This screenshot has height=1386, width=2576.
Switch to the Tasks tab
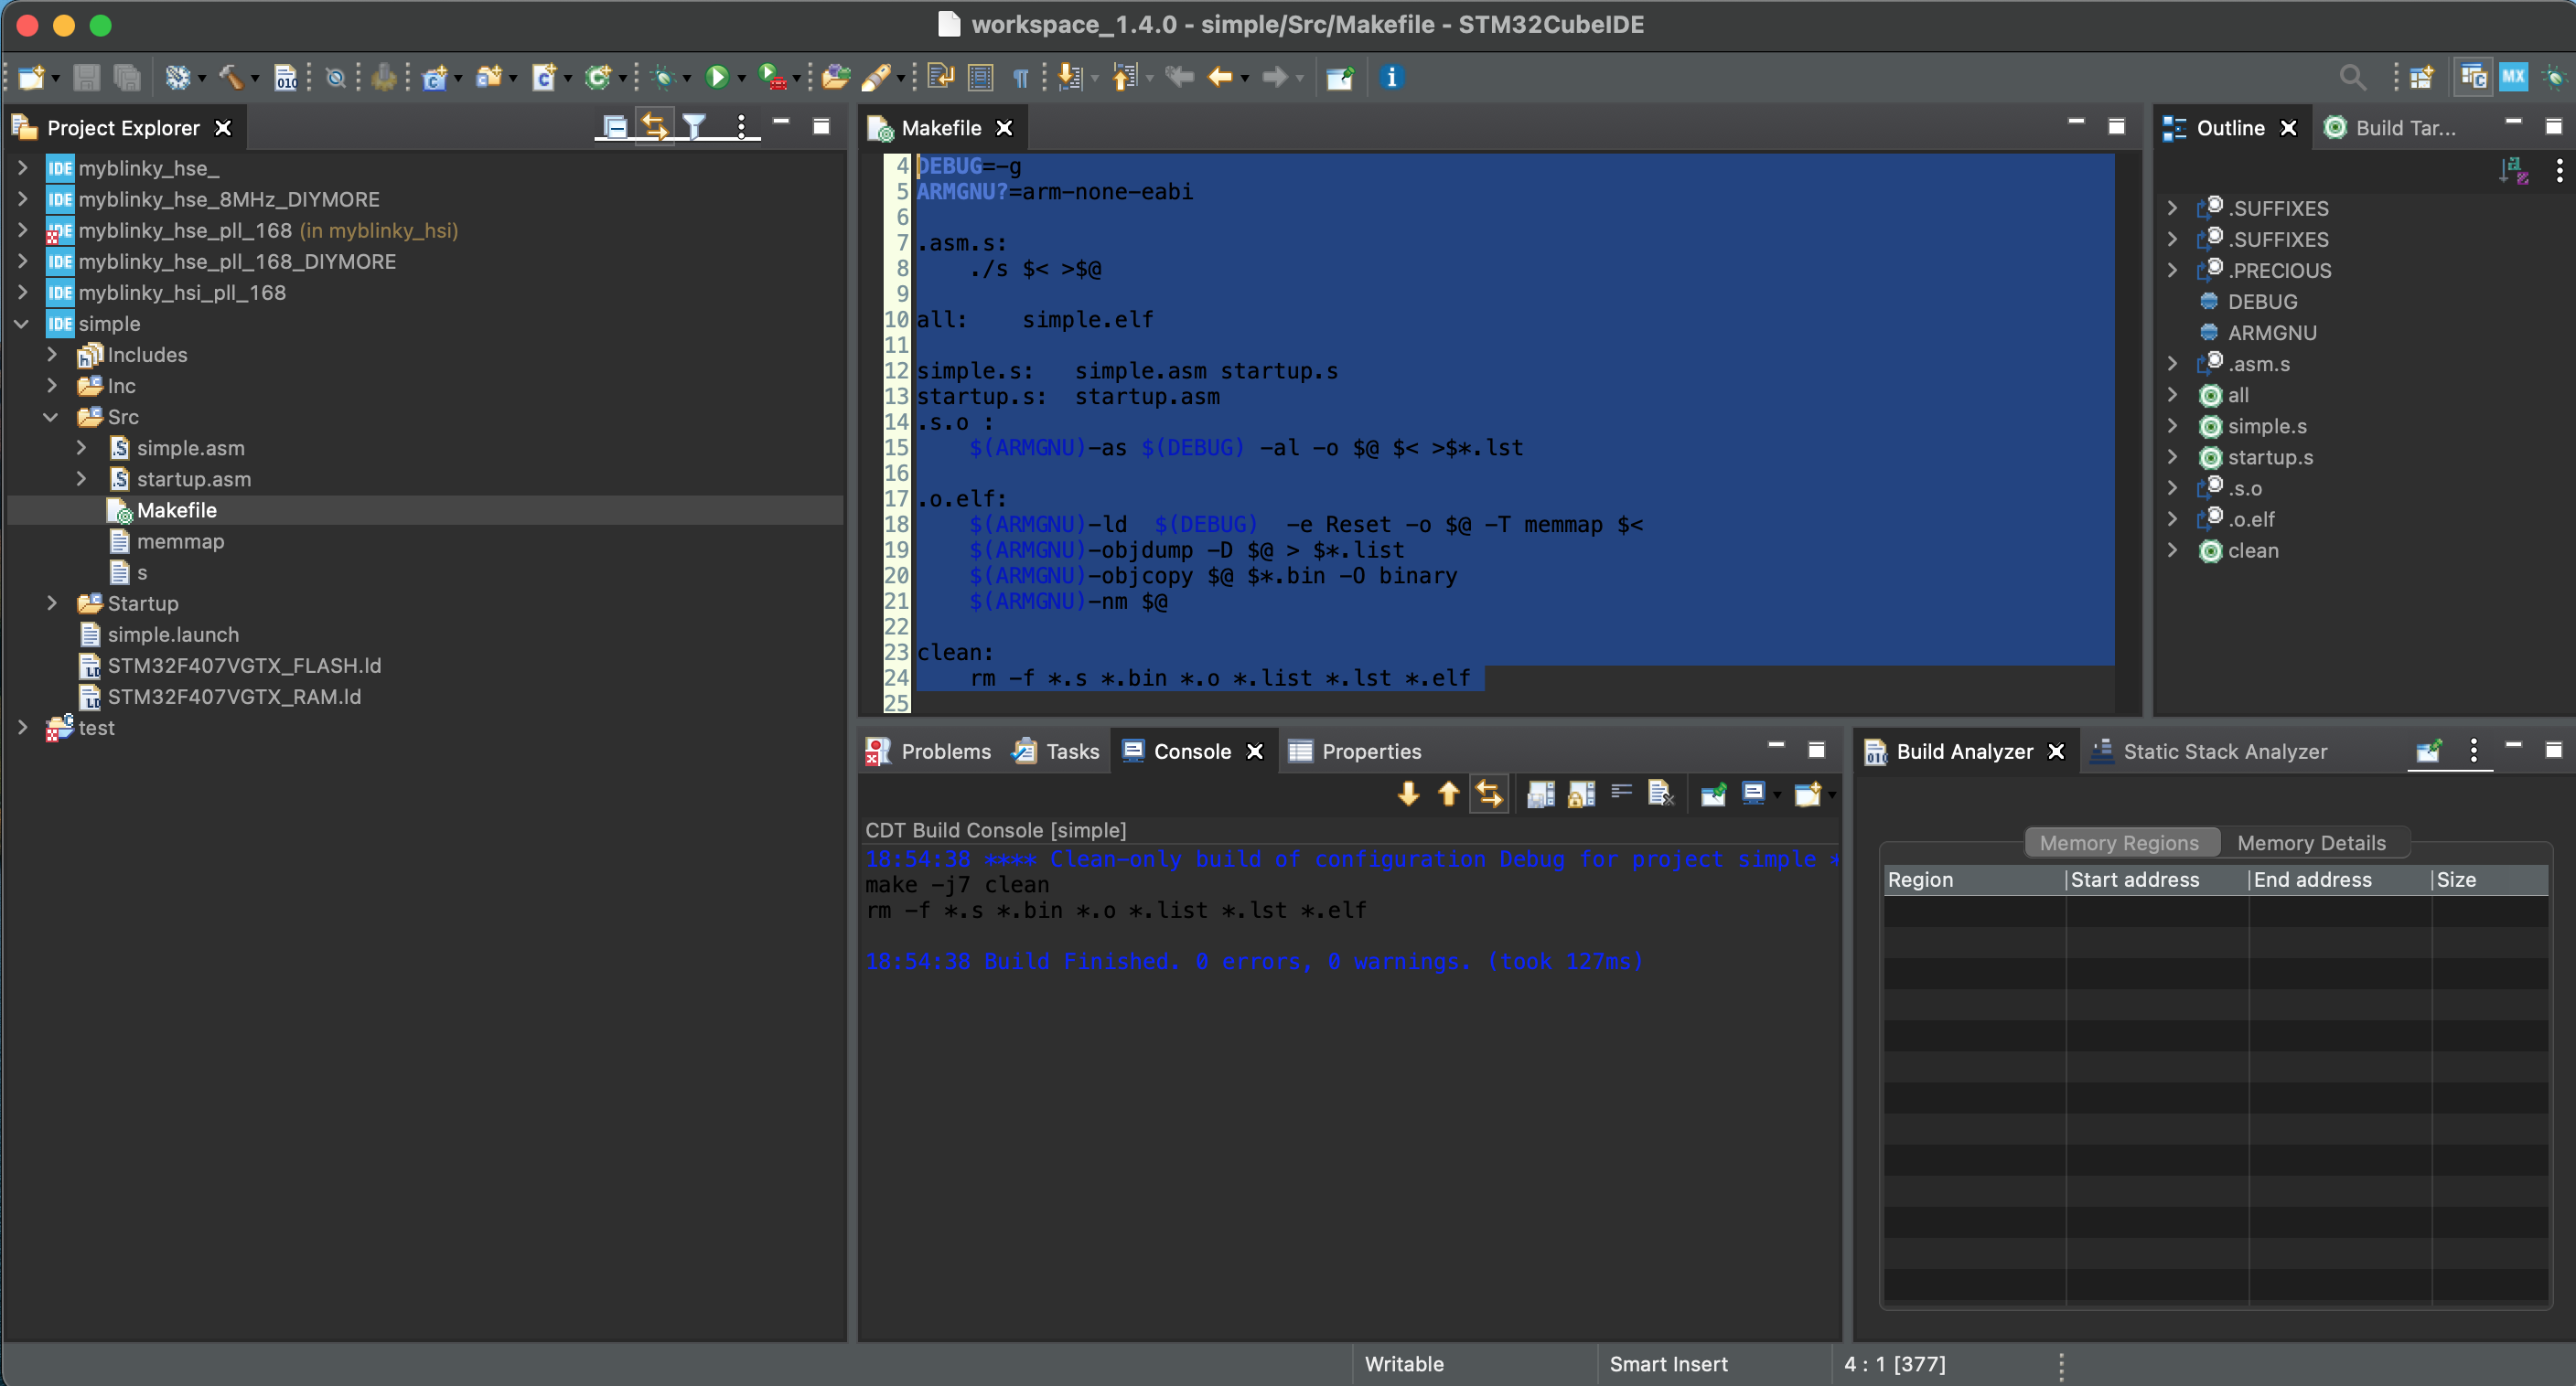point(1056,752)
